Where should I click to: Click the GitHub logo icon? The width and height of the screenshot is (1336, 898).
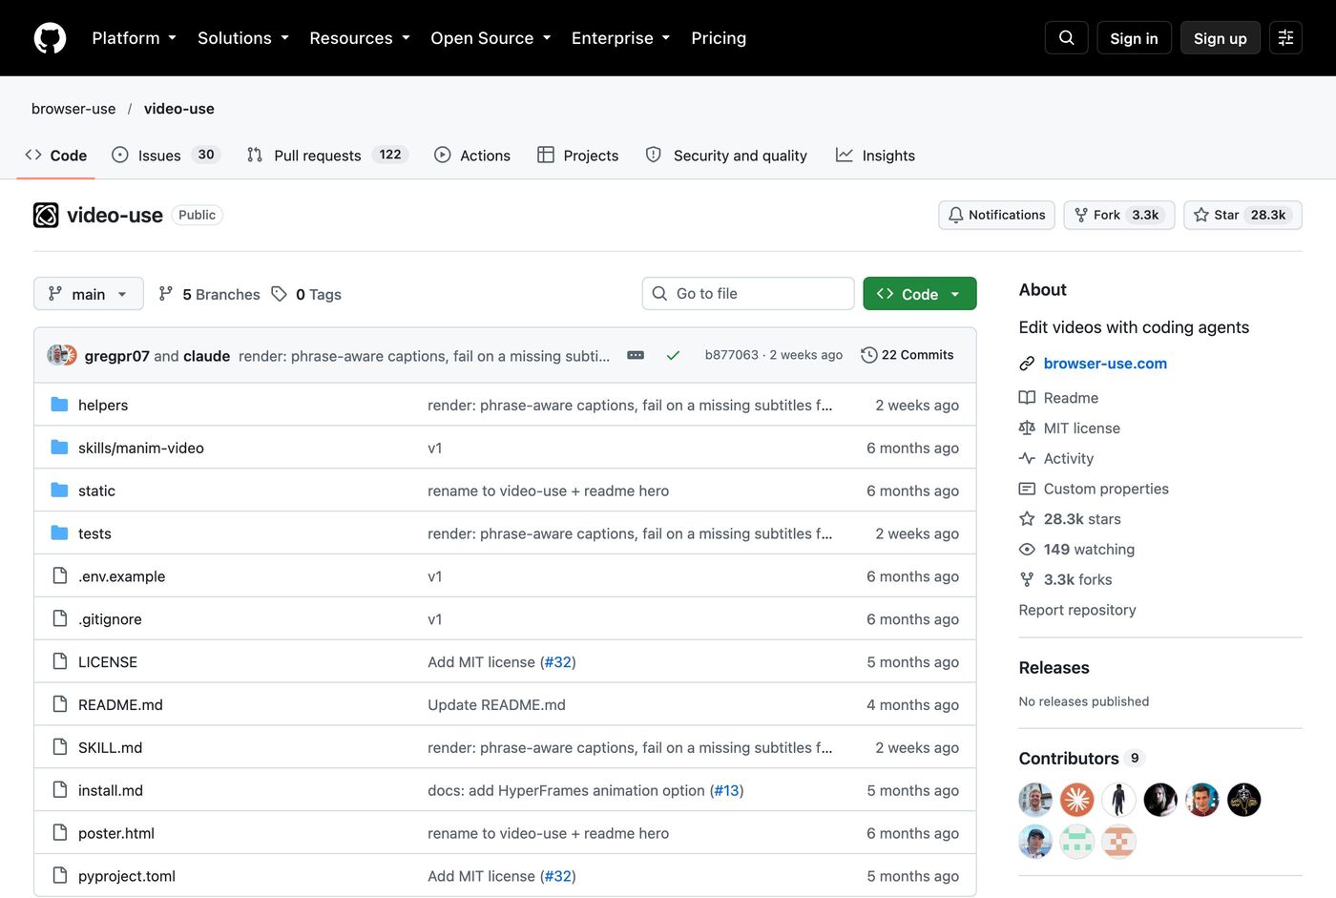point(50,38)
